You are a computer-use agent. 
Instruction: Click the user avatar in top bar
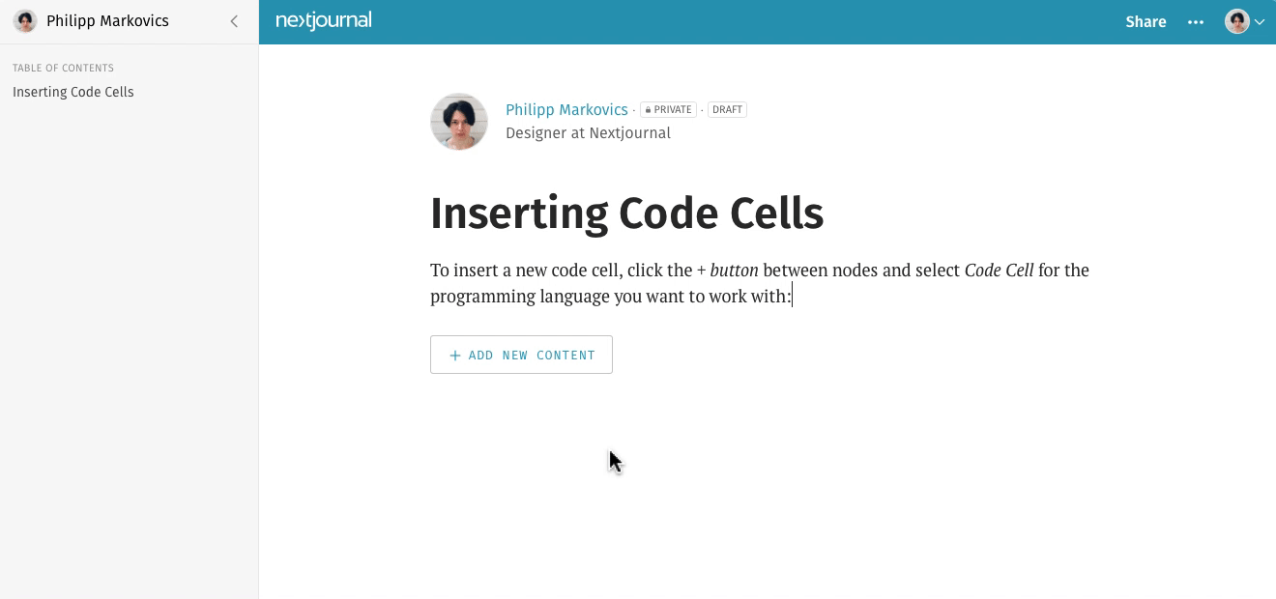click(x=1237, y=21)
